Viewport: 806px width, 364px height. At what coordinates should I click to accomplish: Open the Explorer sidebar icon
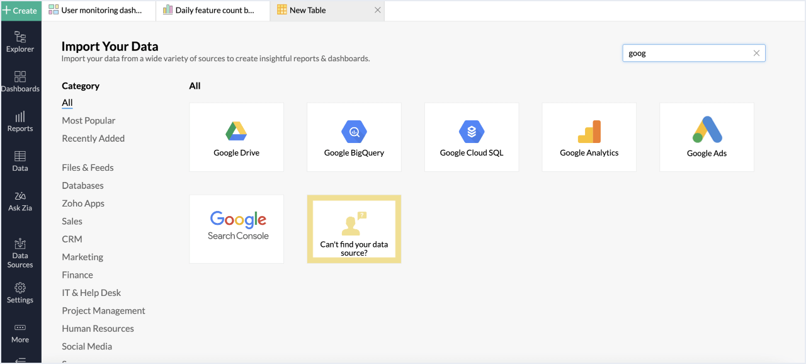(20, 42)
